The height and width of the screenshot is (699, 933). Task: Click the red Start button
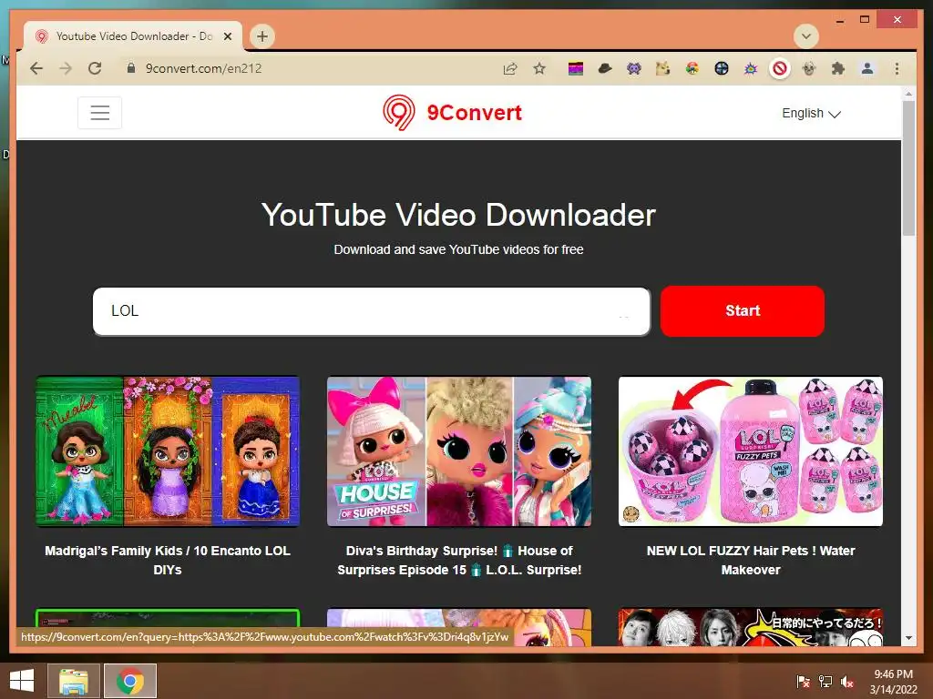click(x=742, y=311)
